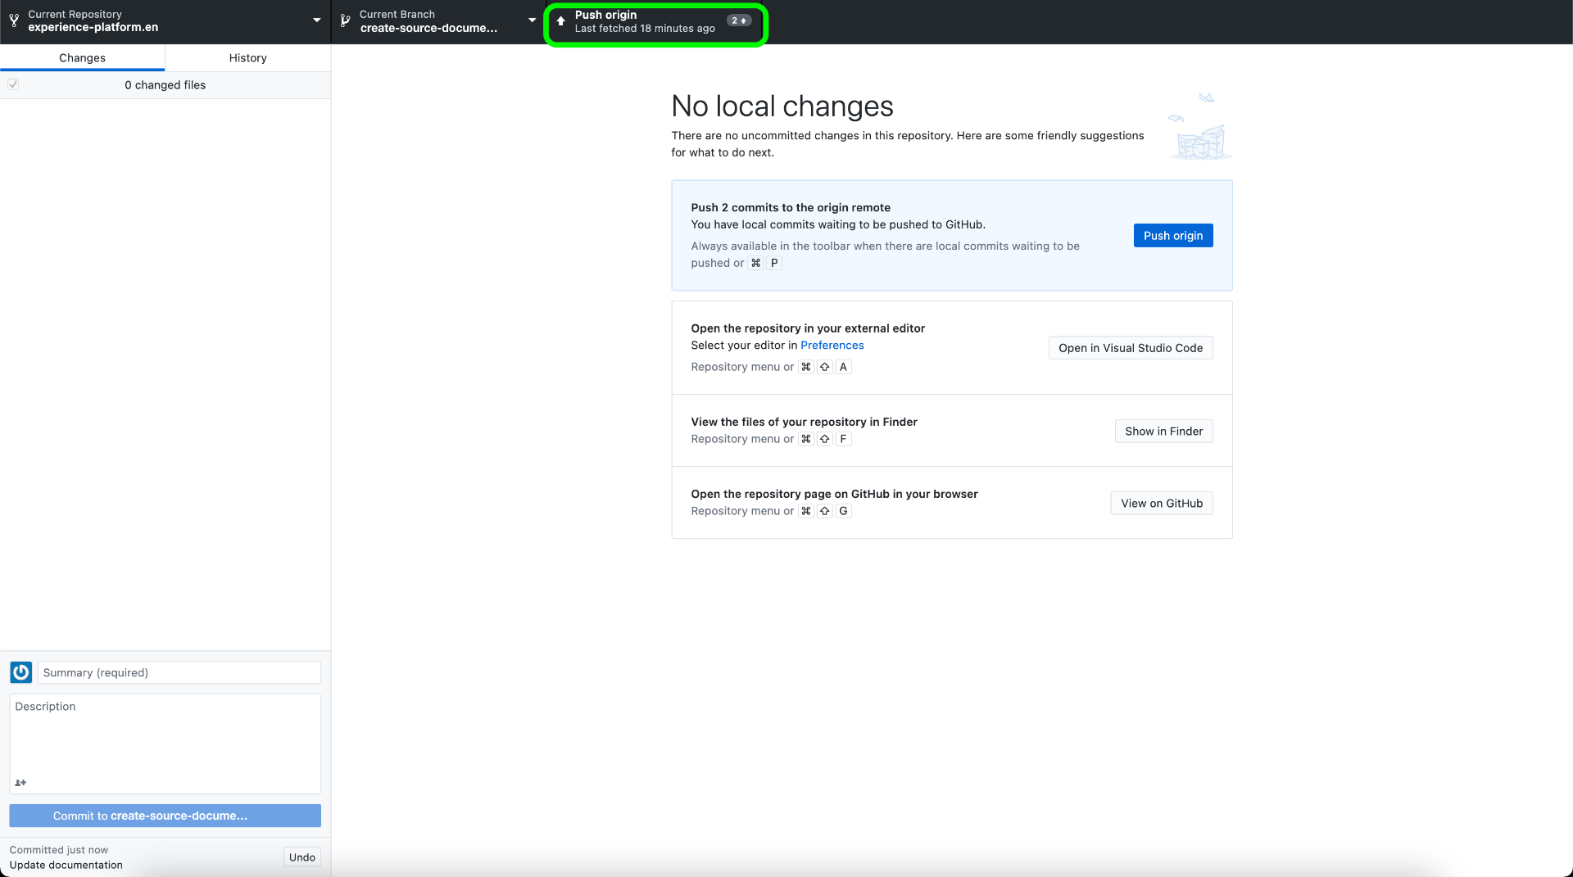
Task: Click into the Description text area
Action: (165, 737)
